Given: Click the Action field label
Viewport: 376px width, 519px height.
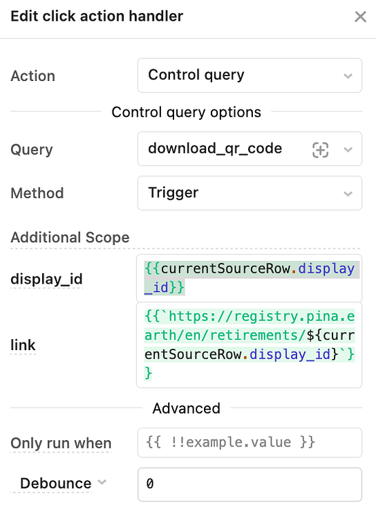Looking at the screenshot, I should (32, 76).
